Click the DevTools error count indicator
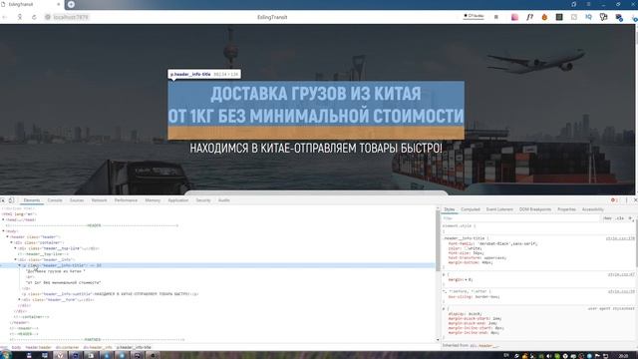The image size is (638, 359). point(614,200)
